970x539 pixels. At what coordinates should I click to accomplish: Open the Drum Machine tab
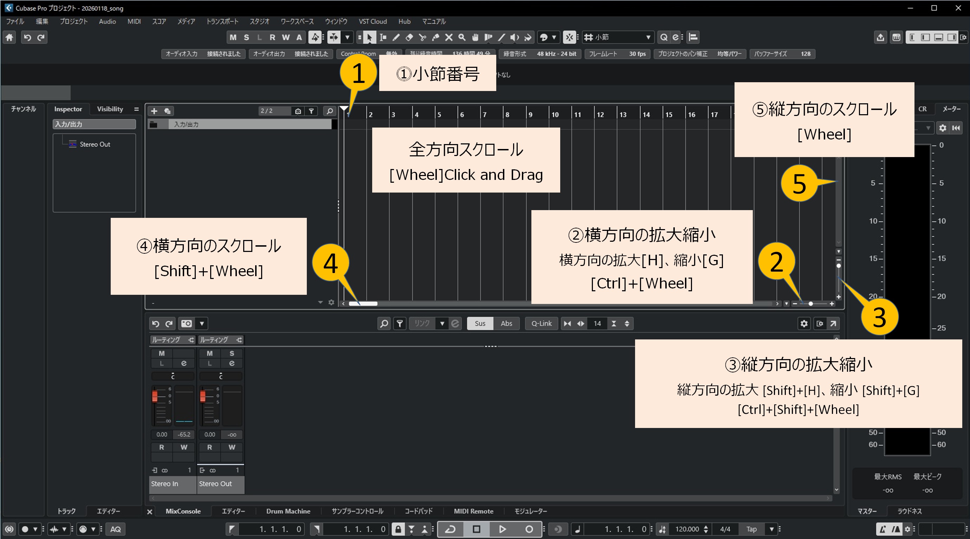tap(288, 511)
